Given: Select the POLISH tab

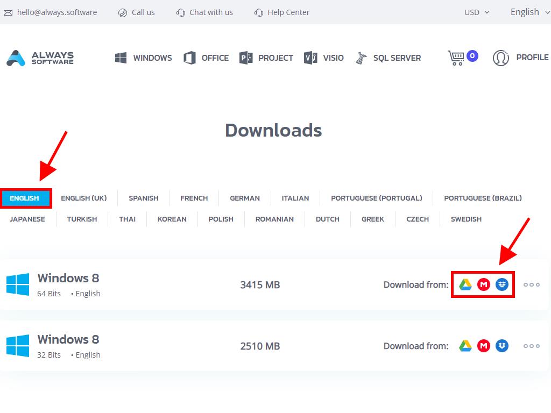Looking at the screenshot, I should tap(221, 219).
